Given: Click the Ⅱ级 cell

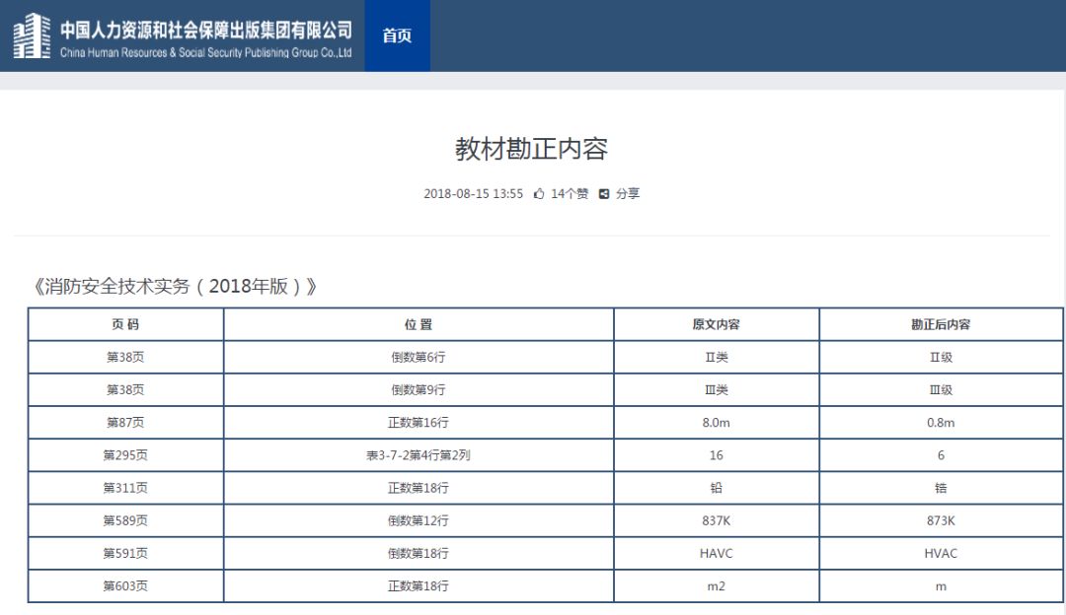Looking at the screenshot, I should [941, 357].
